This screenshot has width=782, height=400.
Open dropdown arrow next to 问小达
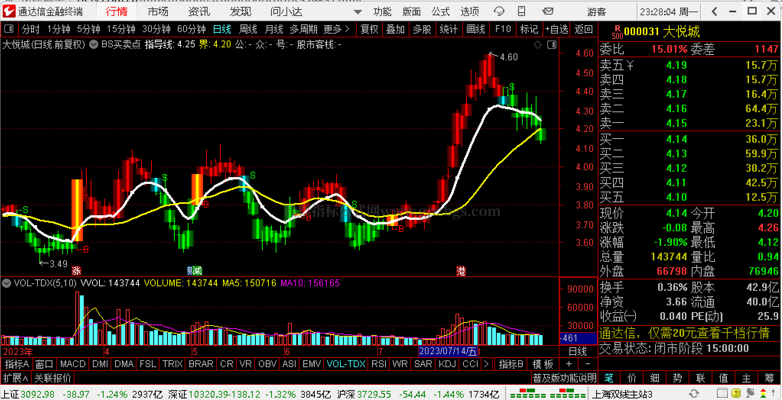(x=358, y=12)
